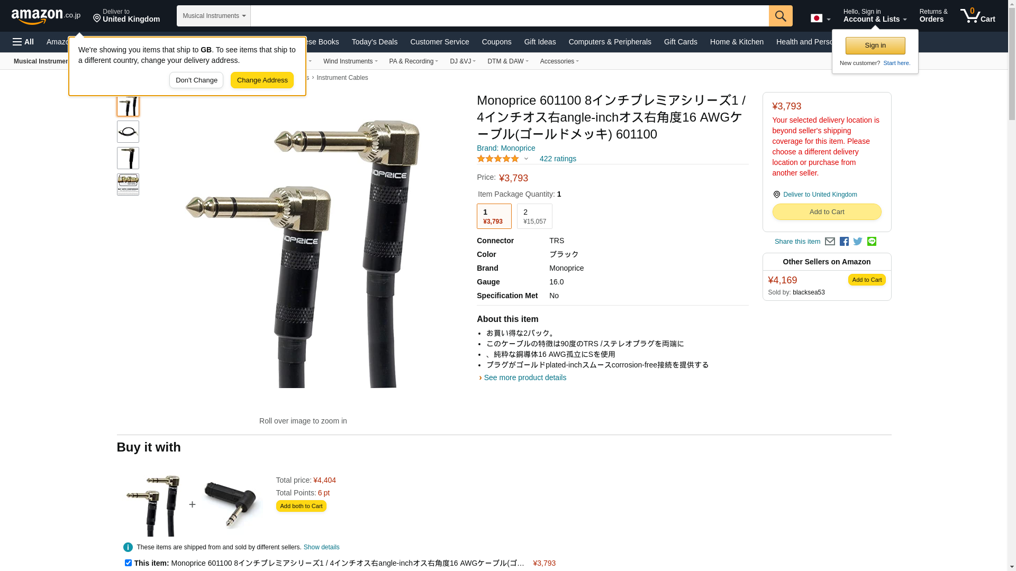Open the All hamburger menu
Viewport: 1016px width, 571px height.
(x=23, y=42)
